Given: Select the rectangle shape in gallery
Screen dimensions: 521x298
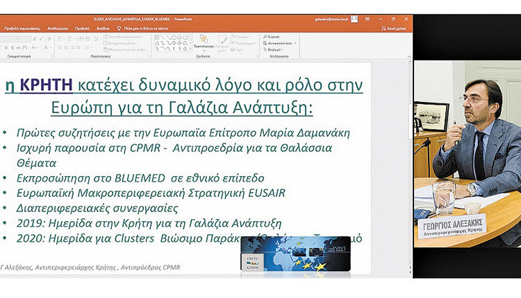Looking at the screenshot, I should (x=174, y=37).
